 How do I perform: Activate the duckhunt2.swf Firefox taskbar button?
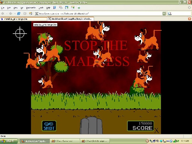(35, 141)
